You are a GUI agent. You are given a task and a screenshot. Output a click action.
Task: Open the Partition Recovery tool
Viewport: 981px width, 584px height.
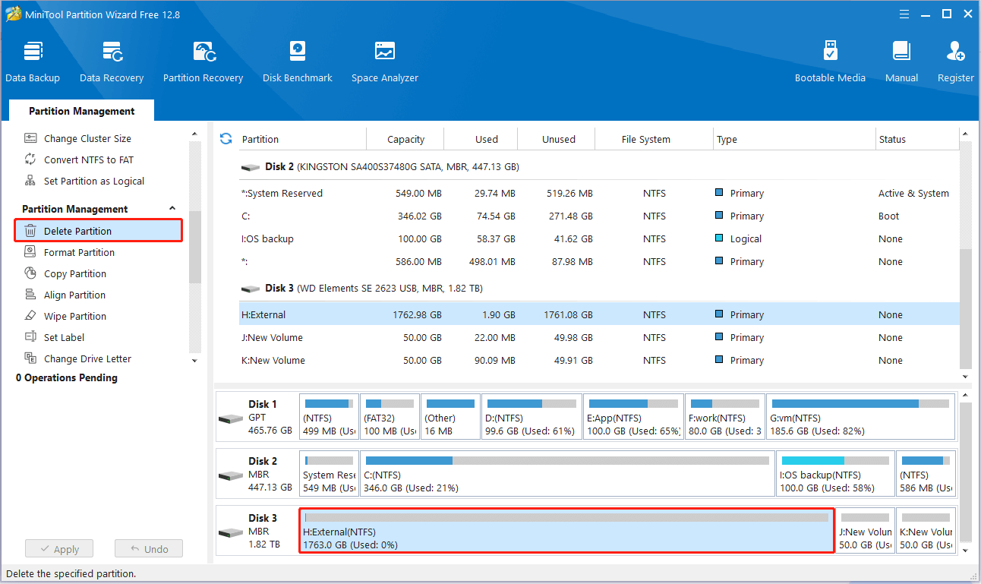pos(203,62)
